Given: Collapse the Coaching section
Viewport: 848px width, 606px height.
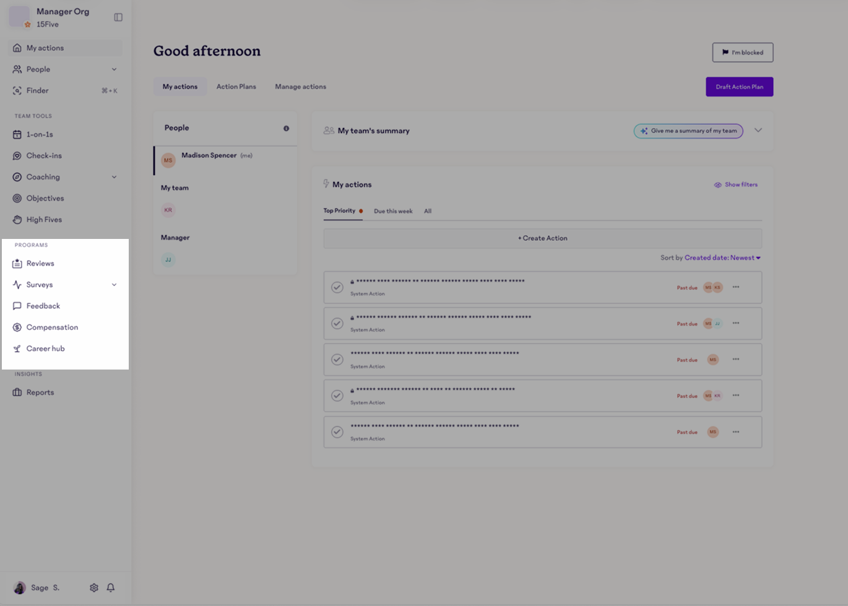Looking at the screenshot, I should [x=114, y=176].
